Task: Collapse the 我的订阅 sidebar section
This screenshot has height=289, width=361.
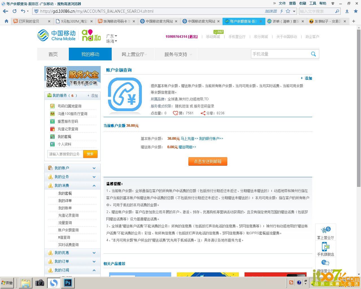Action: point(72,270)
